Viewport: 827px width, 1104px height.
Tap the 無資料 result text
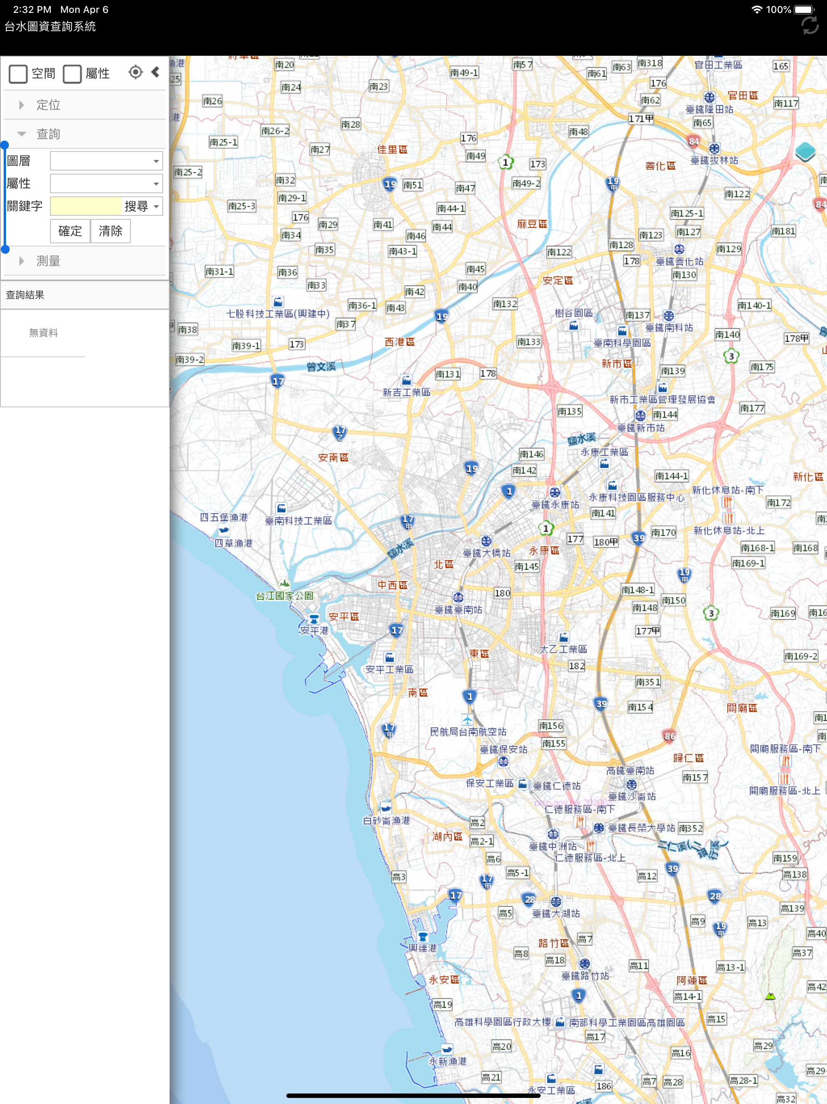(x=43, y=333)
